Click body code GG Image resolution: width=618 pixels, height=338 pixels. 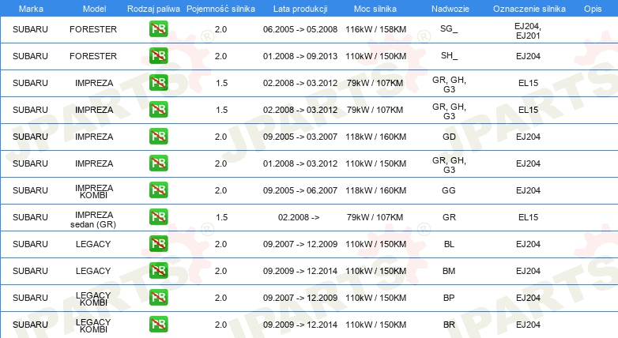click(449, 190)
